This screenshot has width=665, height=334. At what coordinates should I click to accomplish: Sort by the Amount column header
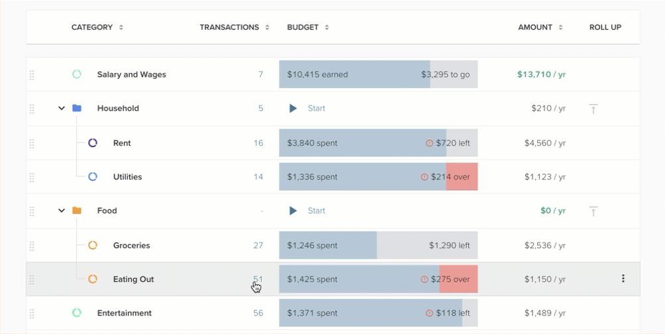tap(540, 27)
